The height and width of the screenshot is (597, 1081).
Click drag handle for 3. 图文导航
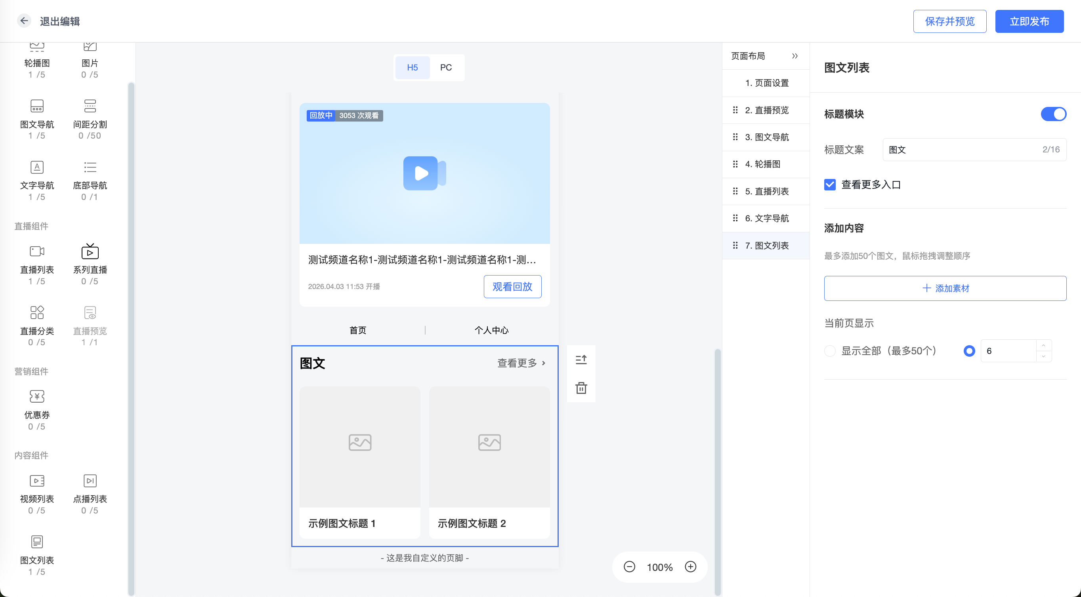coord(735,137)
